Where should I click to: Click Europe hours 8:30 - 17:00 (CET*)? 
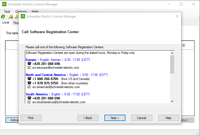tap(77, 60)
